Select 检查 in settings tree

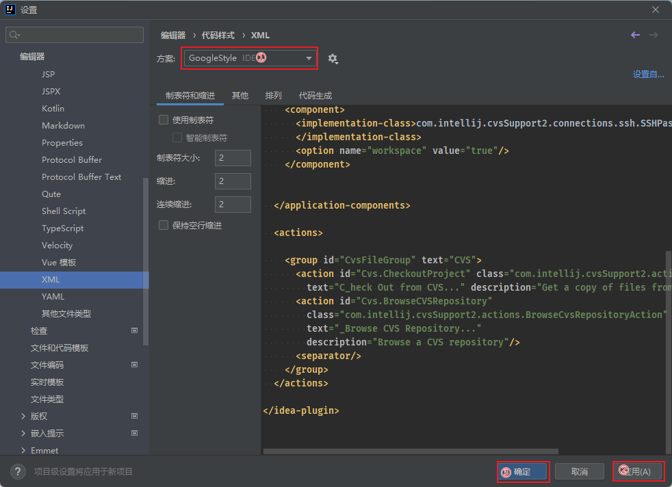tap(39, 330)
